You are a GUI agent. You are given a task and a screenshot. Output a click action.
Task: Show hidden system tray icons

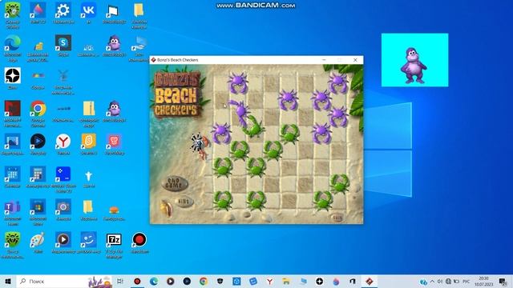(x=432, y=281)
